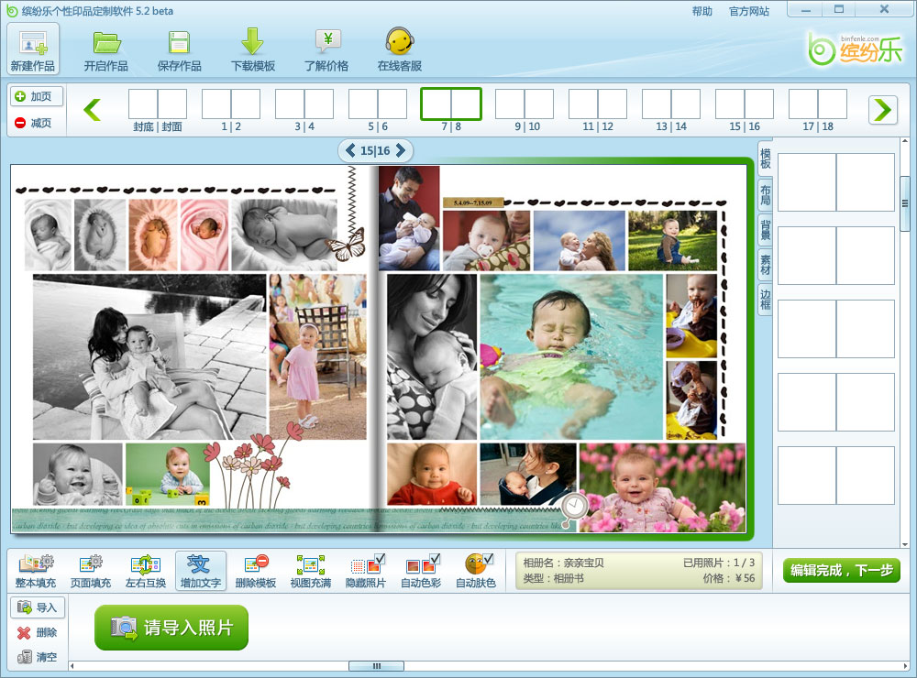The width and height of the screenshot is (917, 678).
Task: Swap pages with 左右互换
Action: tap(146, 570)
